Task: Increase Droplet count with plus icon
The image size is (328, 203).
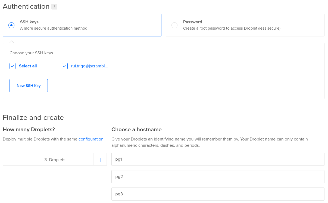Action: [x=100, y=160]
